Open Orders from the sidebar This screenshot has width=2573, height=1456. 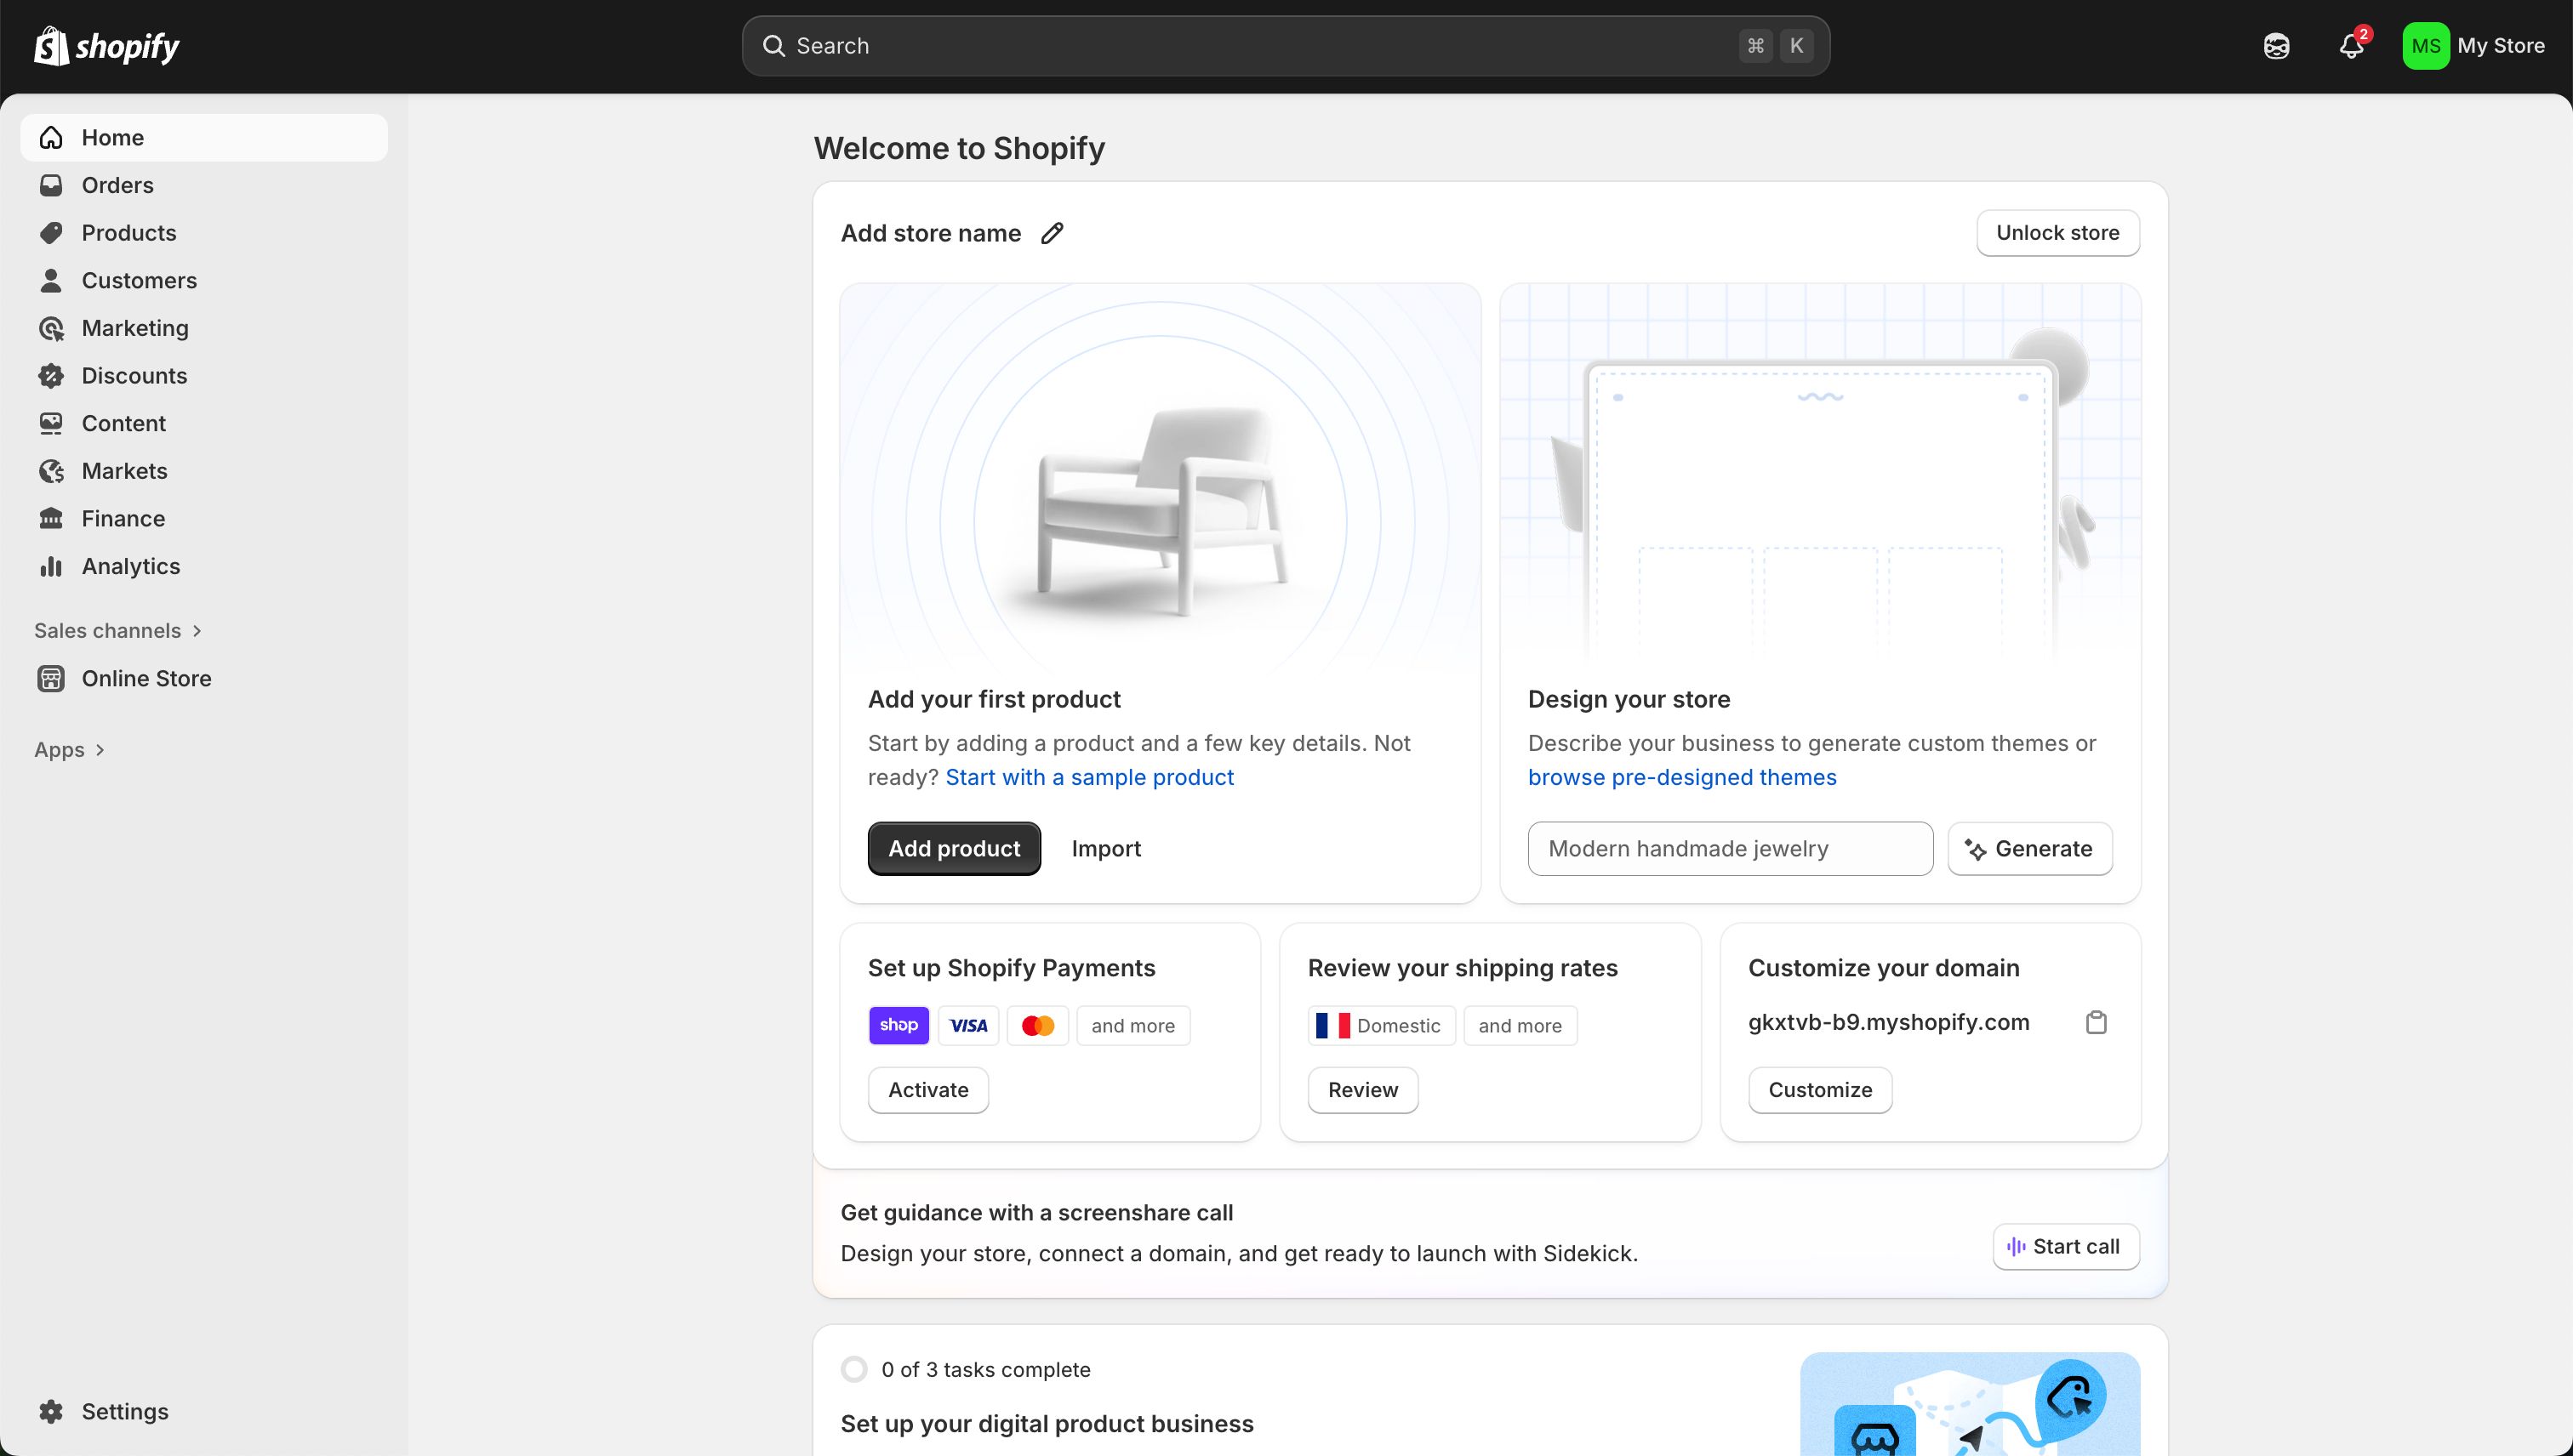117,185
